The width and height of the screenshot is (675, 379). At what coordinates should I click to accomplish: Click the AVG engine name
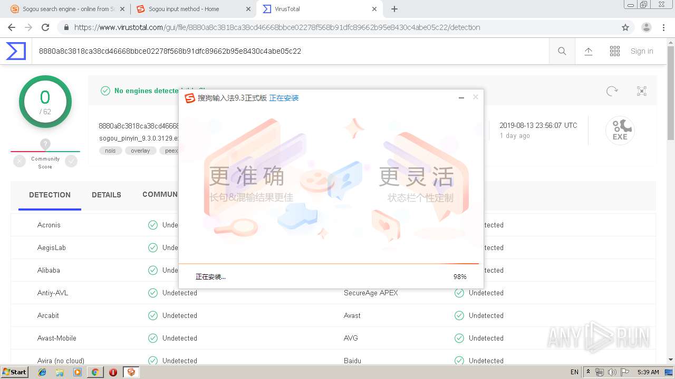pyautogui.click(x=351, y=338)
